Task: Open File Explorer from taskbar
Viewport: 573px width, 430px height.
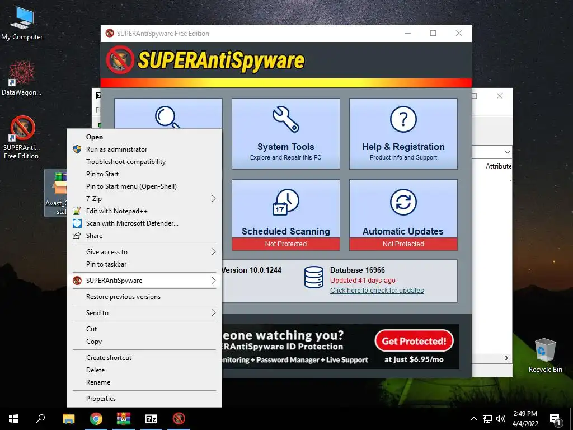Action: coord(68,419)
